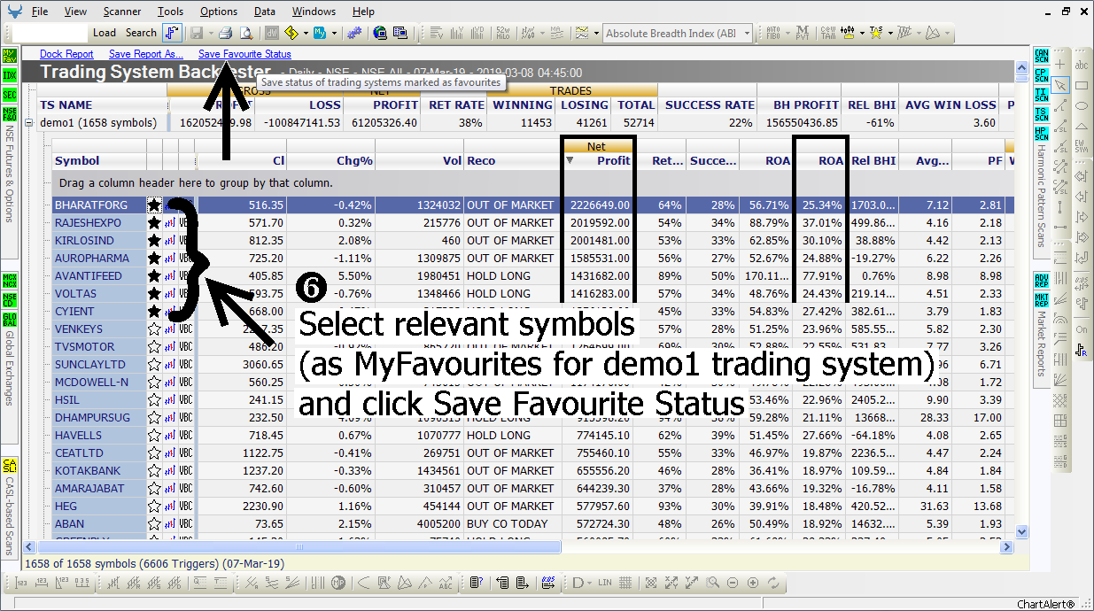Toggle favourite star for TVSMOTOR
1094x611 pixels.
coord(154,346)
